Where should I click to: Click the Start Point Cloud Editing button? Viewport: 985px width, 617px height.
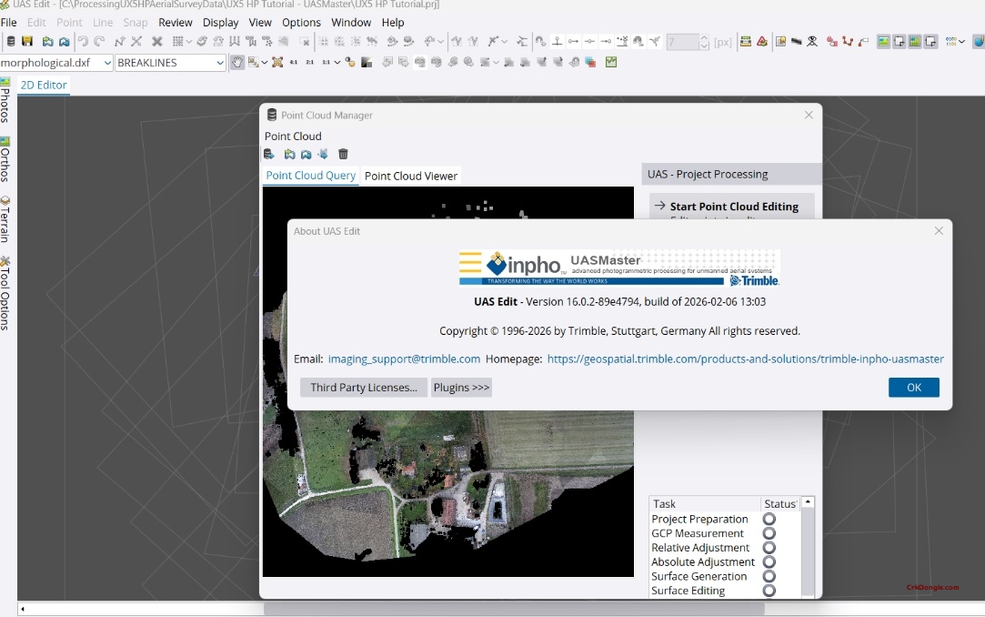point(735,207)
